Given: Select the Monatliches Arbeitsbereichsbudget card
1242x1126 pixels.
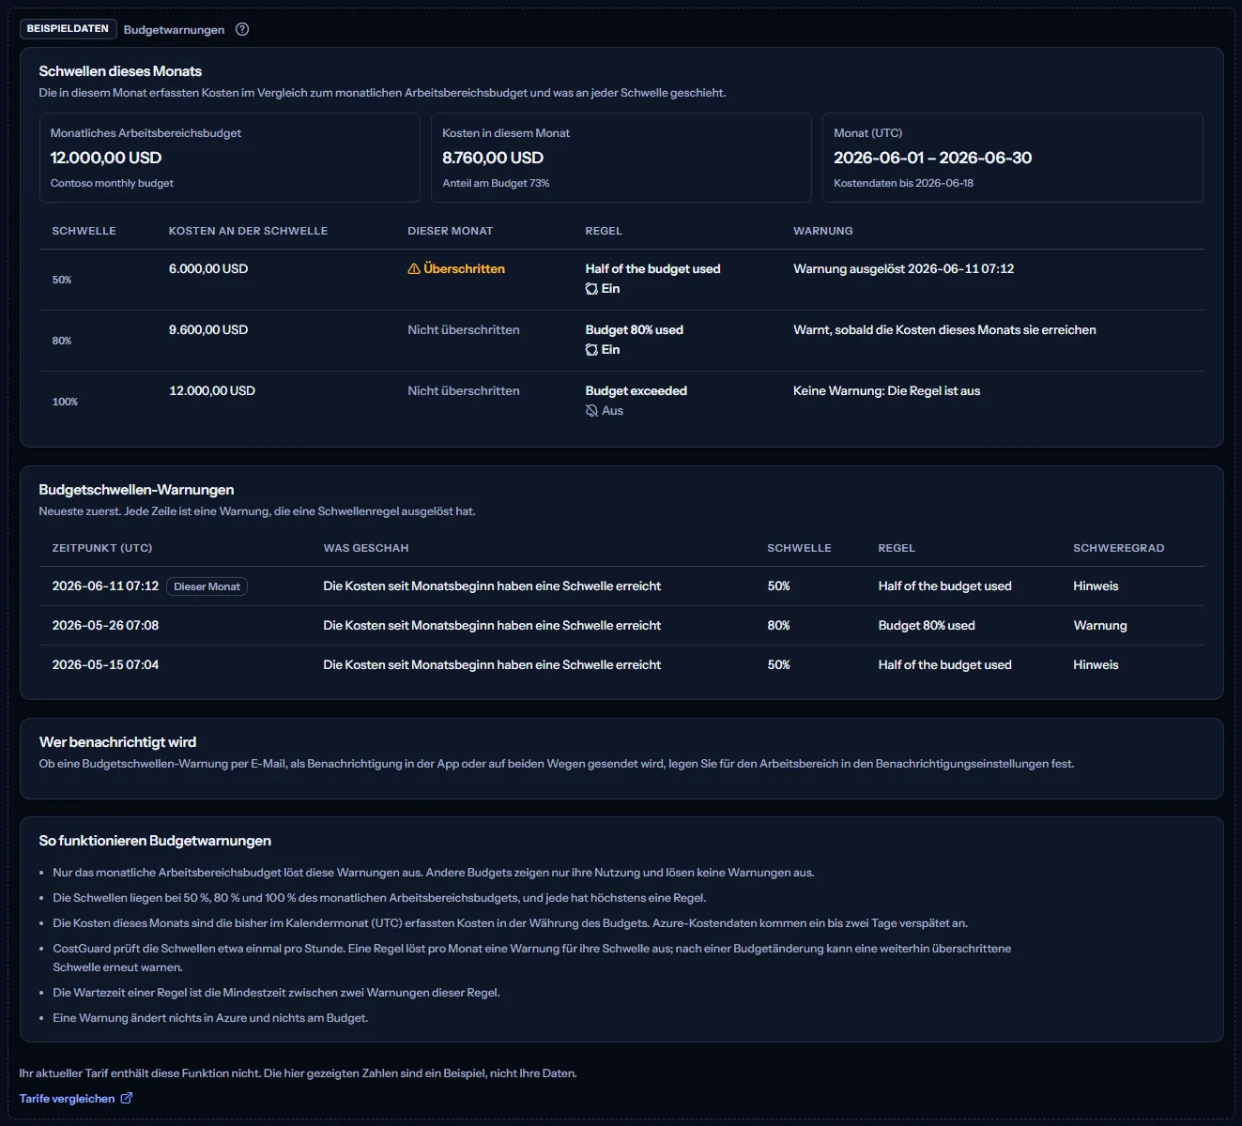Looking at the screenshot, I should [229, 158].
